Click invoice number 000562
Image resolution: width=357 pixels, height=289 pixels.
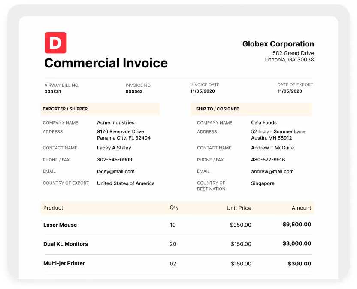click(134, 91)
